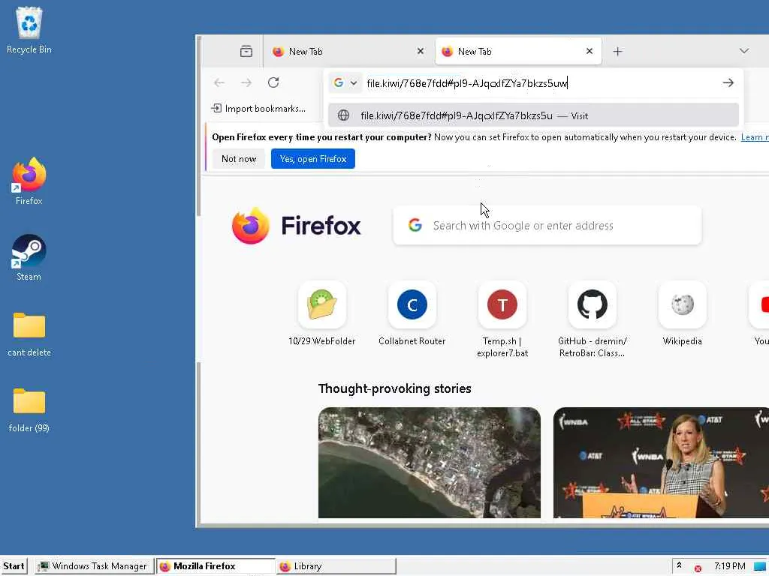The width and height of the screenshot is (769, 576).
Task: Show hidden tray icons arrow
Action: click(x=679, y=565)
